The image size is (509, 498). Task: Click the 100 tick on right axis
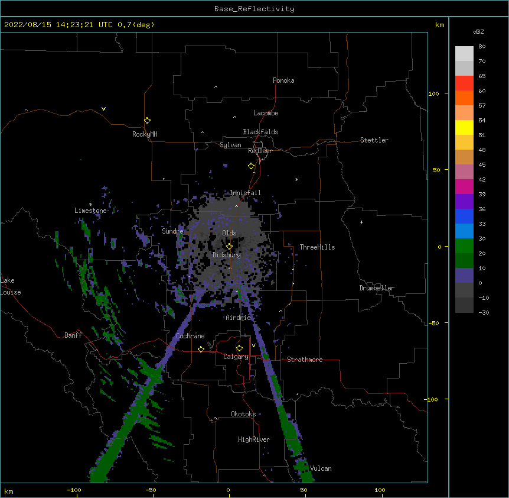[433, 93]
